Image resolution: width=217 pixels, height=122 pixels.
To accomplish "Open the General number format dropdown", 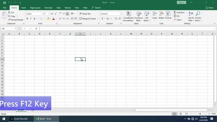I will click(x=120, y=14).
